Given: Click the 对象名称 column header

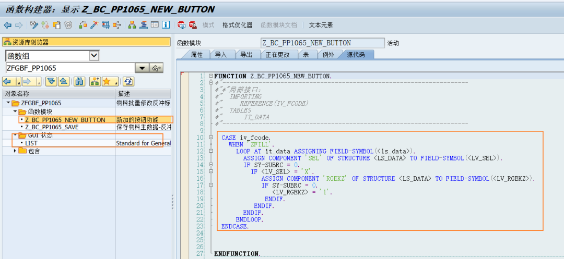Looking at the screenshot, I should coord(58,94).
